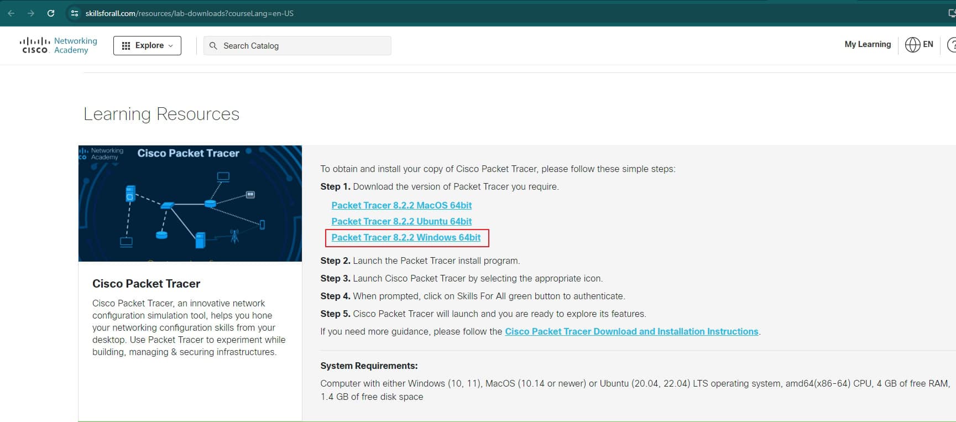This screenshot has width=956, height=422.
Task: Click the browser screen-cast icon at top right
Action: pyautogui.click(x=952, y=13)
